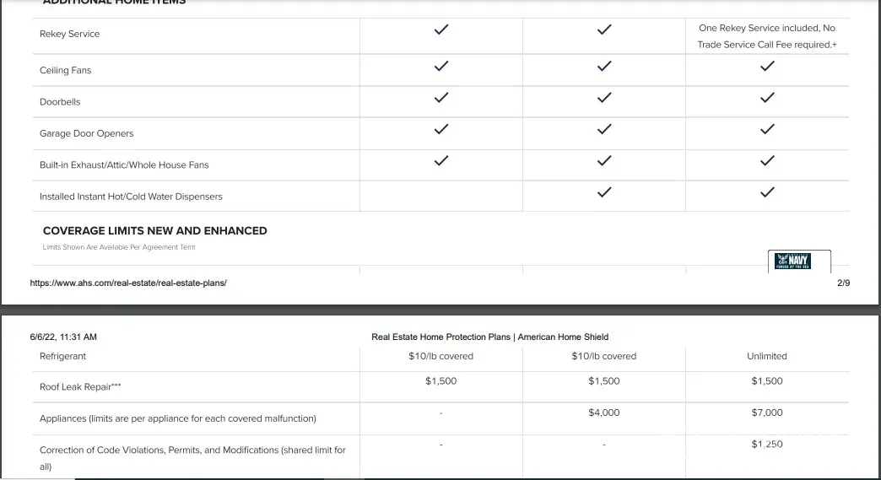The height and width of the screenshot is (480, 881).
Task: Click the $7,000 appliances limit
Action: coord(766,413)
